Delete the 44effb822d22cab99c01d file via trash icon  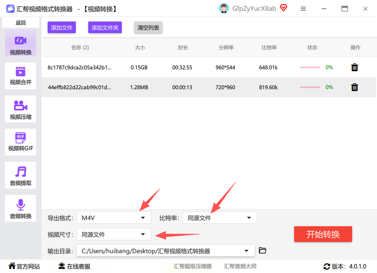(355, 87)
